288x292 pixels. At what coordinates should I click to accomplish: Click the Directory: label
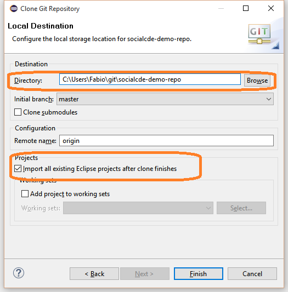28,81
